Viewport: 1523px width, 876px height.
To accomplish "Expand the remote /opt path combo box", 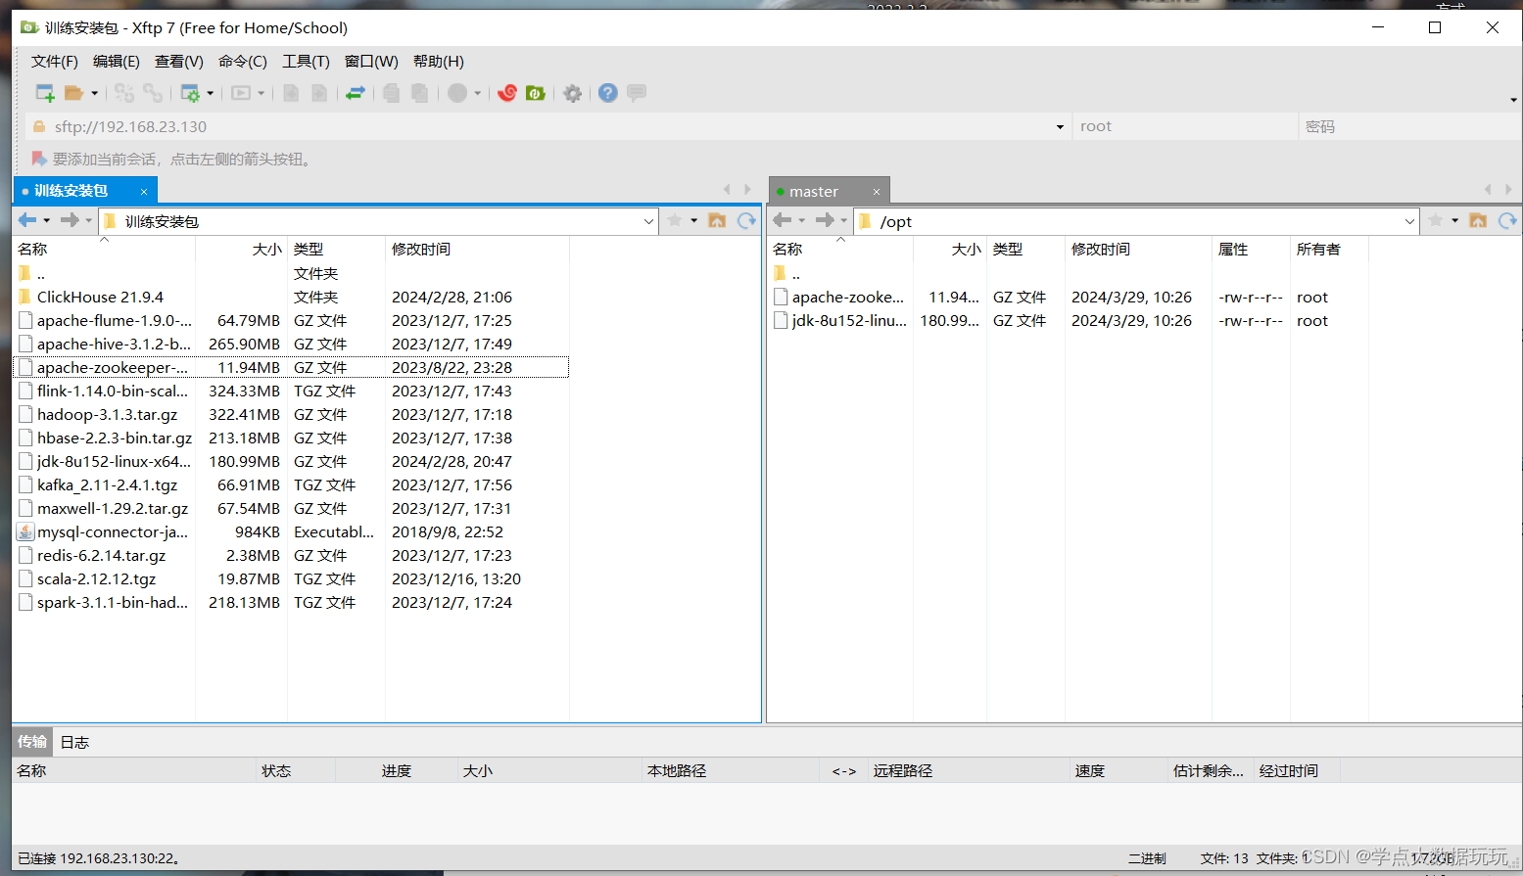I will (x=1409, y=221).
